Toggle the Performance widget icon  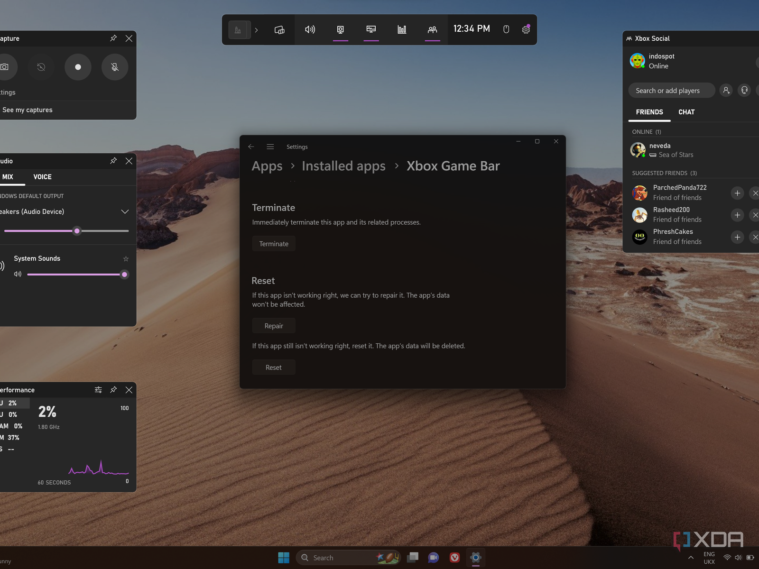tap(371, 30)
